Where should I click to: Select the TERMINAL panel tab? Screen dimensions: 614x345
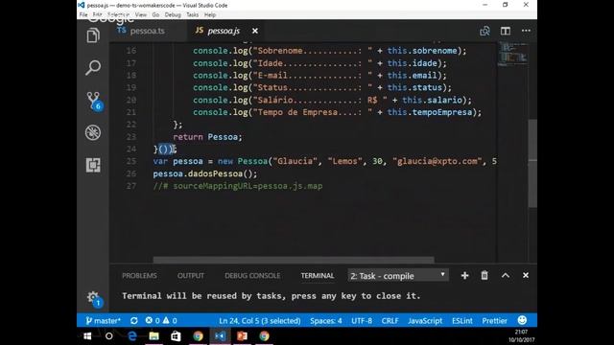pyautogui.click(x=318, y=275)
